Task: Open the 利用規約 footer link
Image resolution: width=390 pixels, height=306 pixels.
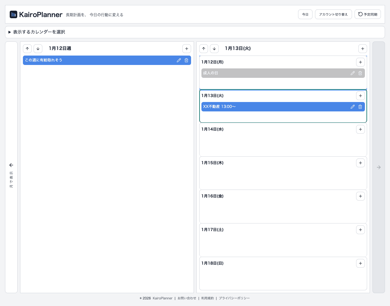Action: 207,298
